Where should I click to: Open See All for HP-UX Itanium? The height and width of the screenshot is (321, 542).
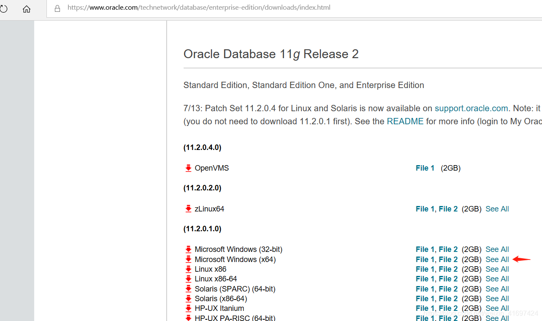click(x=497, y=308)
